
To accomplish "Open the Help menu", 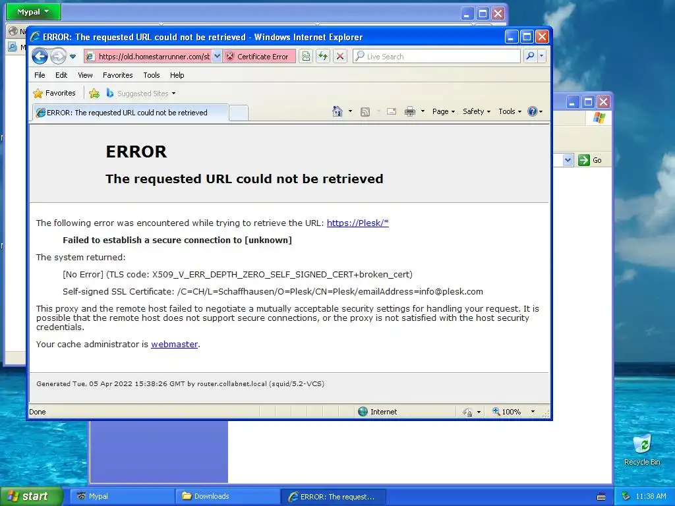I will (177, 75).
